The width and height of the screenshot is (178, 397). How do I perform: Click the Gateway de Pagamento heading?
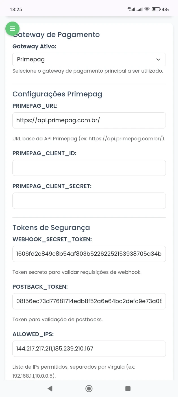coord(56,35)
